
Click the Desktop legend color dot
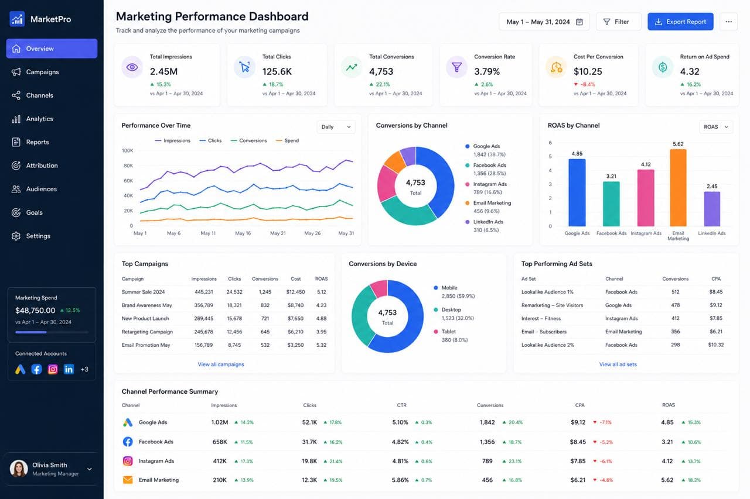436,309
